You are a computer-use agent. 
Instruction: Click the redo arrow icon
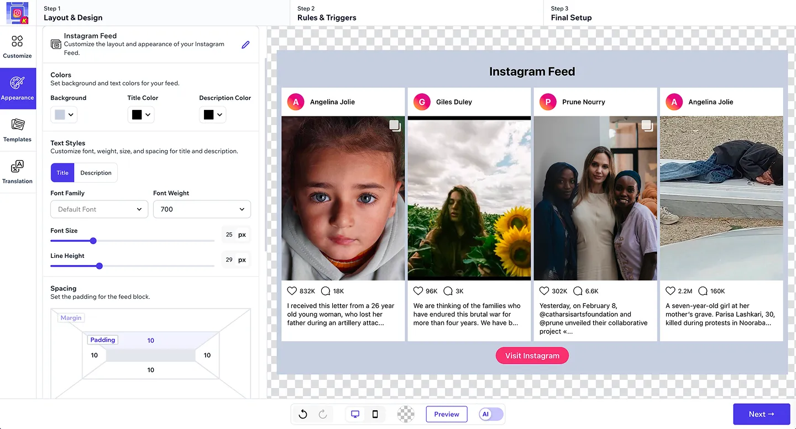(323, 414)
